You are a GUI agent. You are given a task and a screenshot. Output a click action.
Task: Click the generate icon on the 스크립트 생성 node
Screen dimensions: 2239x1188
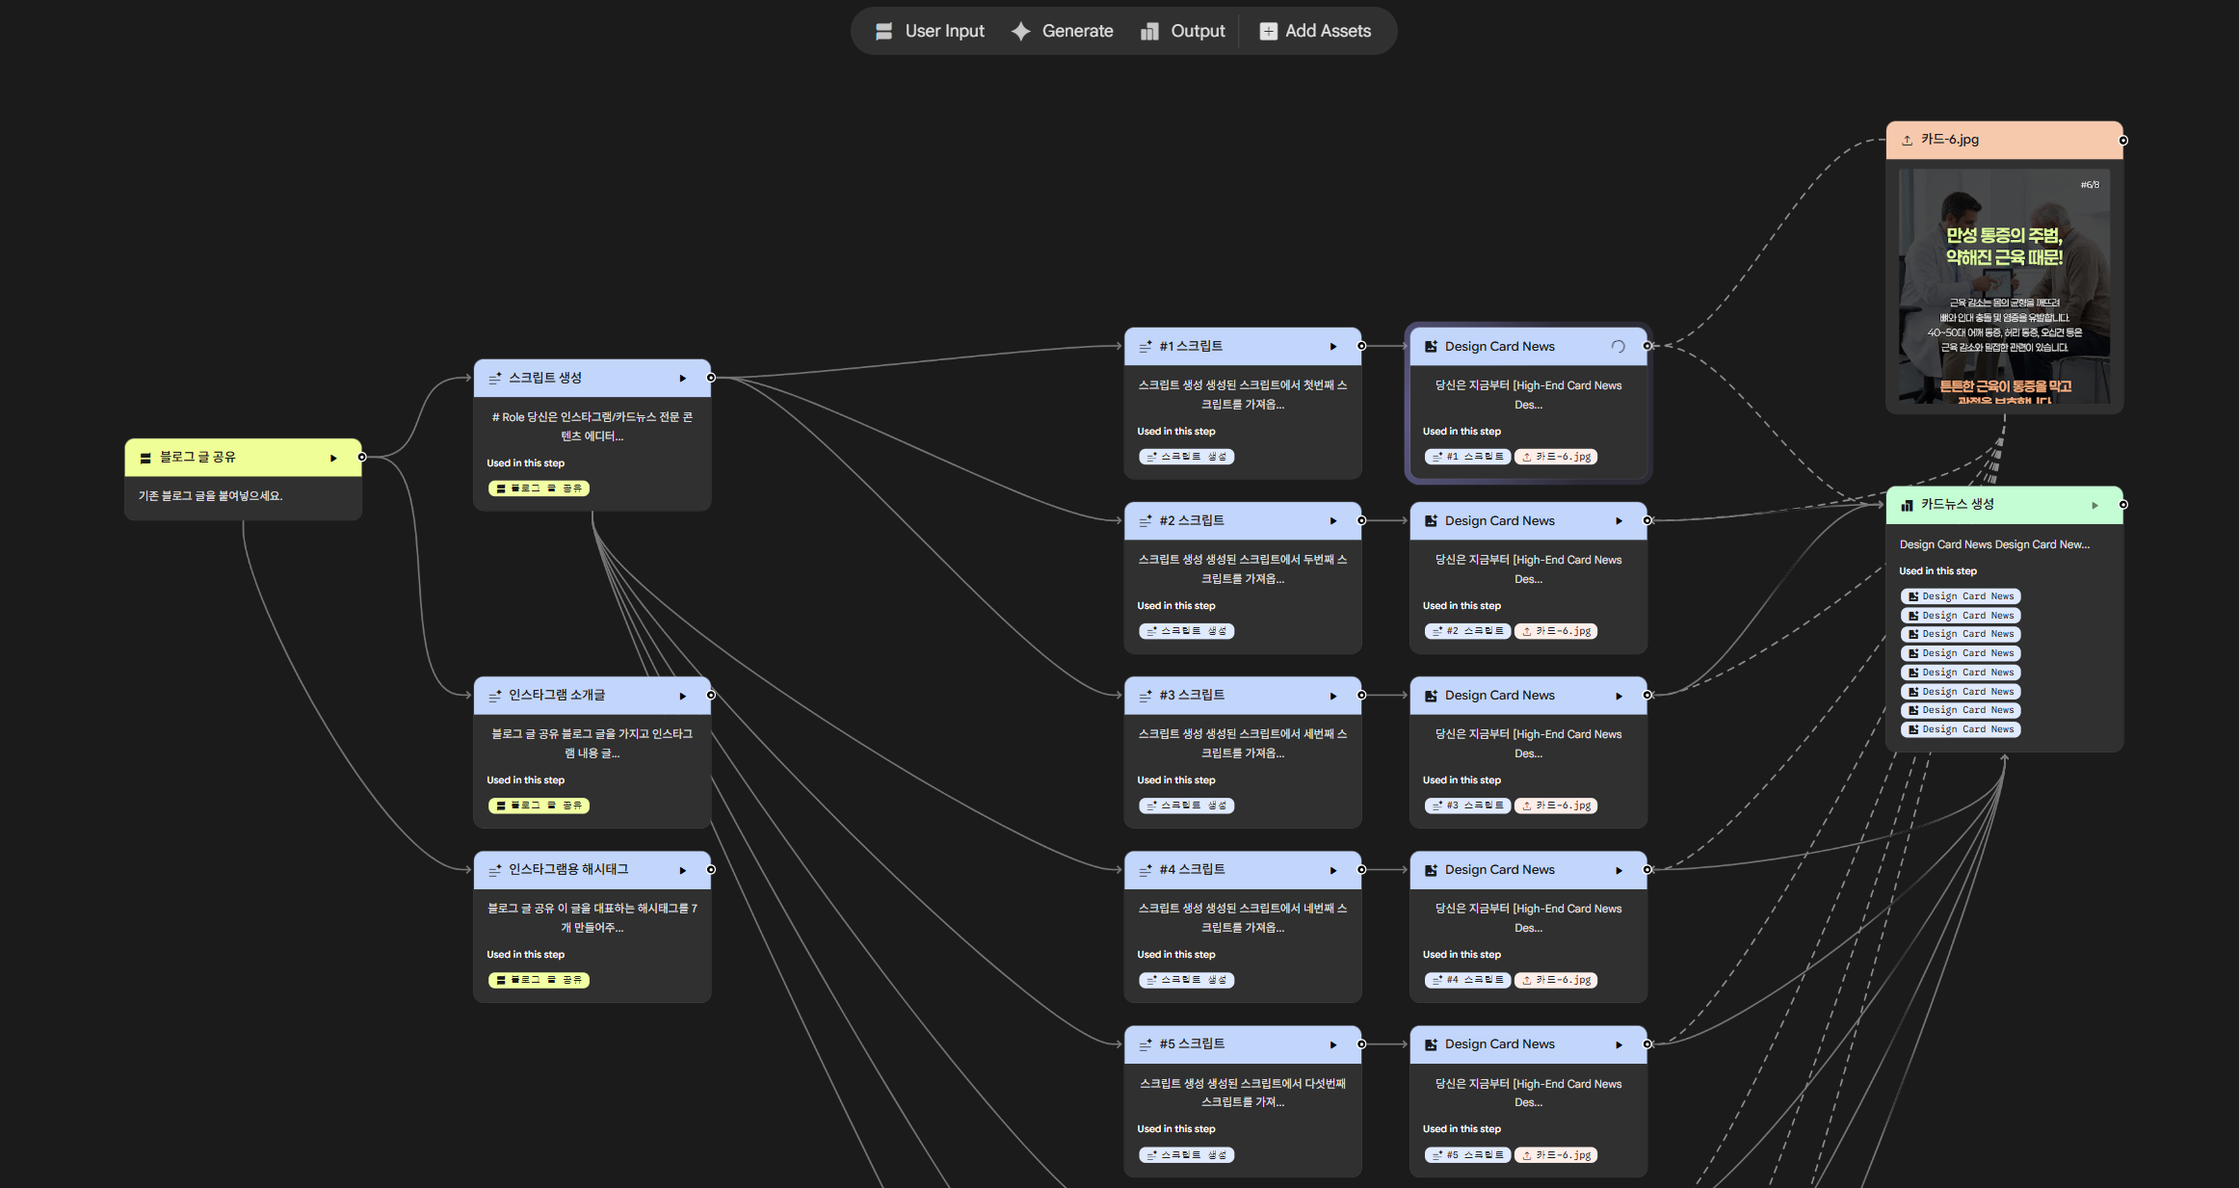click(495, 379)
